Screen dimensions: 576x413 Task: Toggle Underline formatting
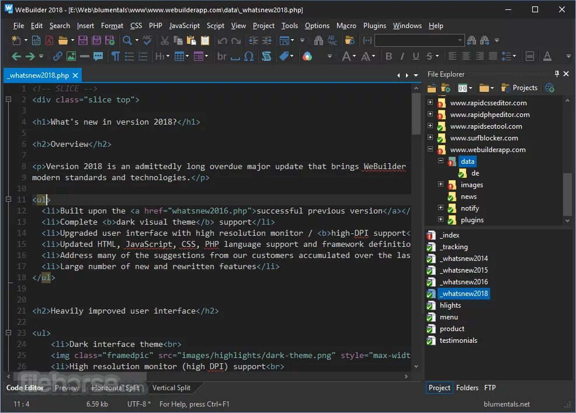click(416, 56)
